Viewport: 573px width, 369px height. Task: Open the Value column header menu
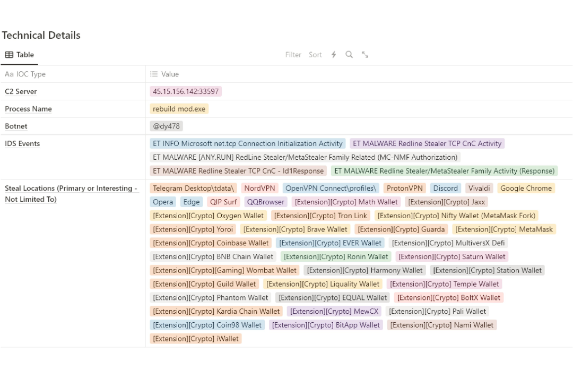(170, 74)
